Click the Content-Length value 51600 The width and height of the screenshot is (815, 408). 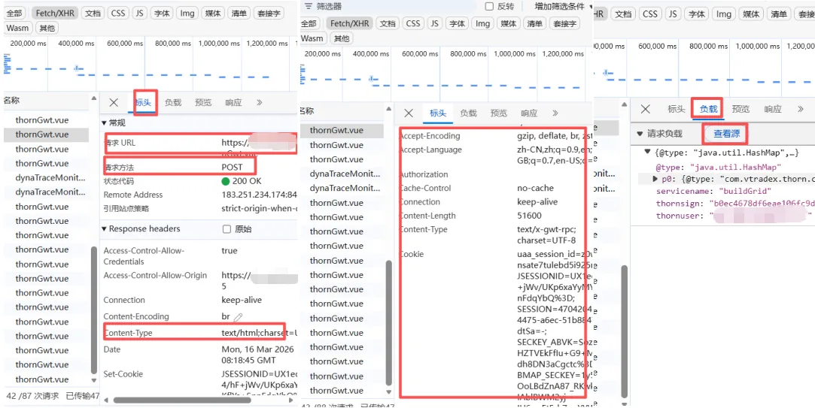point(529,216)
